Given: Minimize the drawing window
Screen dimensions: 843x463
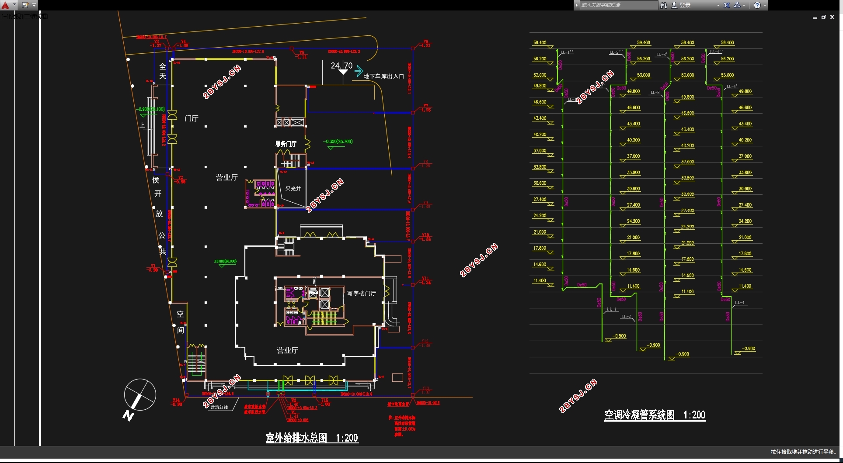Looking at the screenshot, I should coord(815,17).
